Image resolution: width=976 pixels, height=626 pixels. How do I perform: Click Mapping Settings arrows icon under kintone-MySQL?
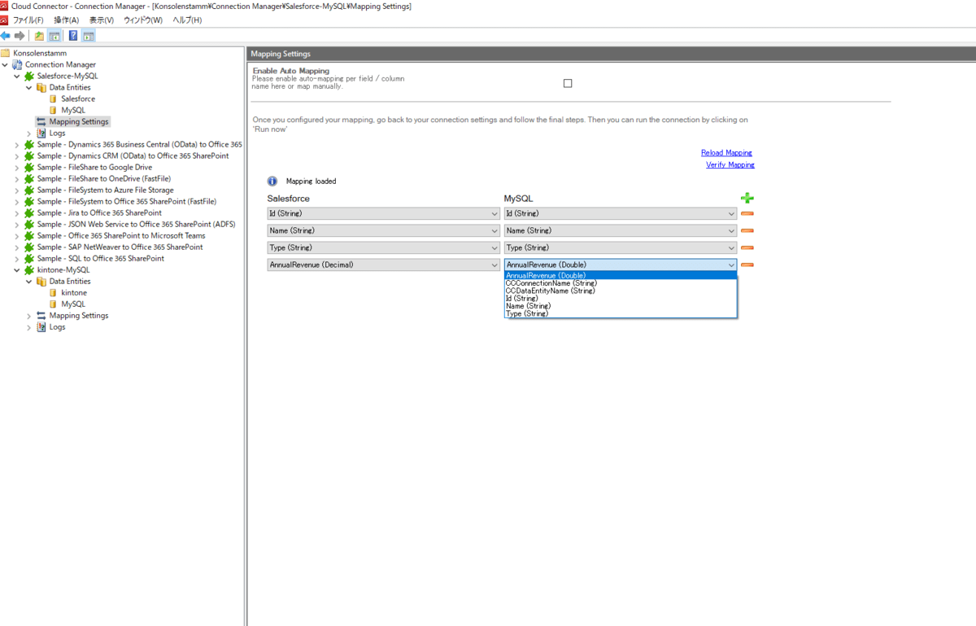[41, 315]
